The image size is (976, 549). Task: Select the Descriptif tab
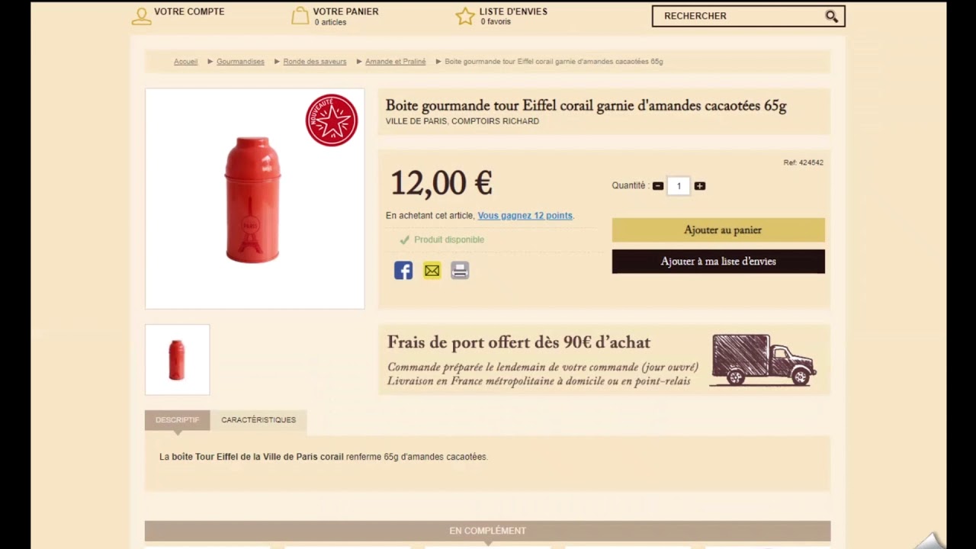pos(177,420)
